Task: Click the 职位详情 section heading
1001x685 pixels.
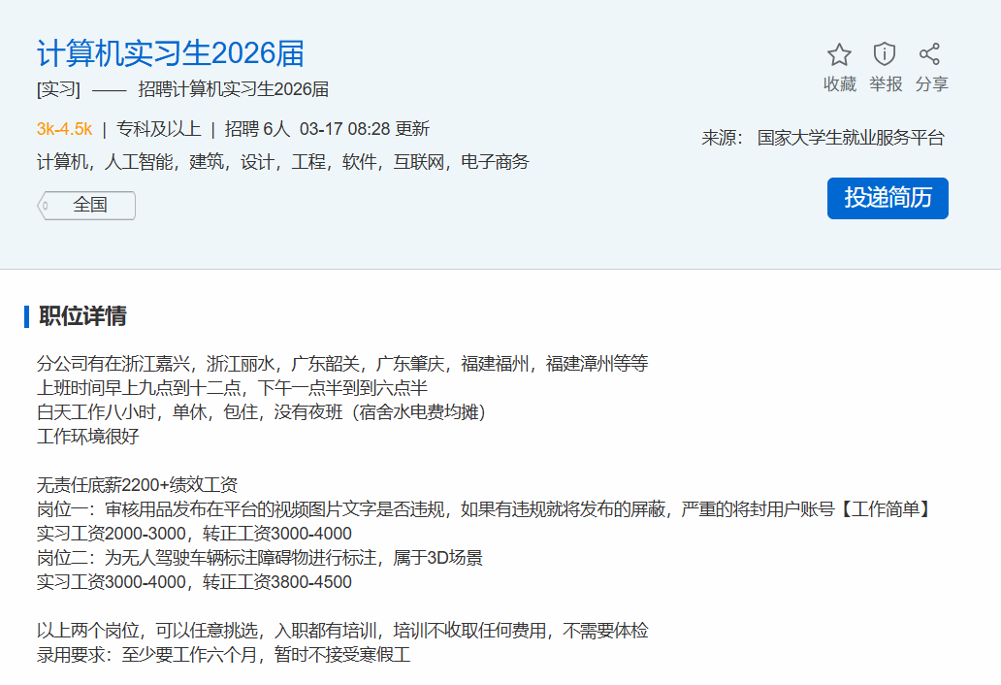Action: [x=82, y=316]
